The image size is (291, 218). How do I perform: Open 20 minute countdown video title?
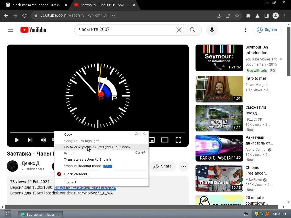[x=257, y=200]
